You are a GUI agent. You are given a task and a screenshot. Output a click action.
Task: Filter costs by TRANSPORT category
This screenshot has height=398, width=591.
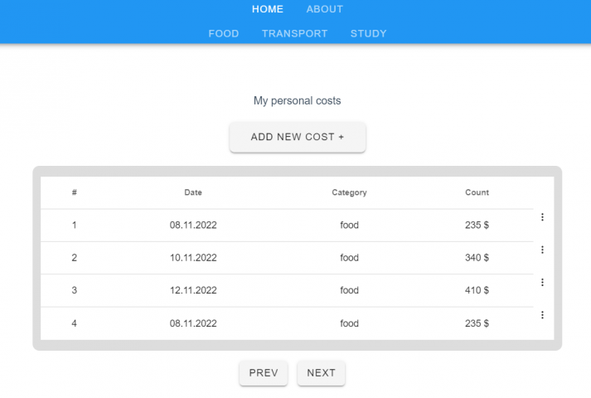point(295,33)
